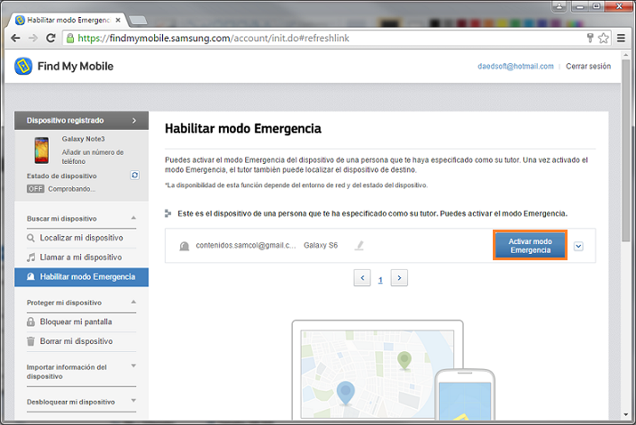Screen dimensions: 636x425
Task: Open a new browser tab
Action: click(x=139, y=21)
